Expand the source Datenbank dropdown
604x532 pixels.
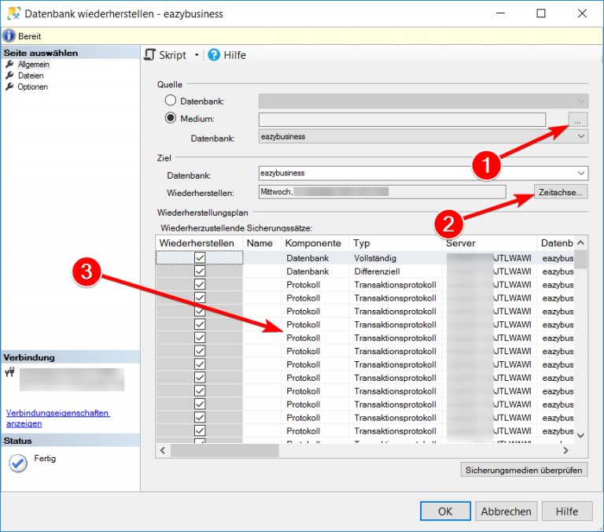[x=581, y=136]
